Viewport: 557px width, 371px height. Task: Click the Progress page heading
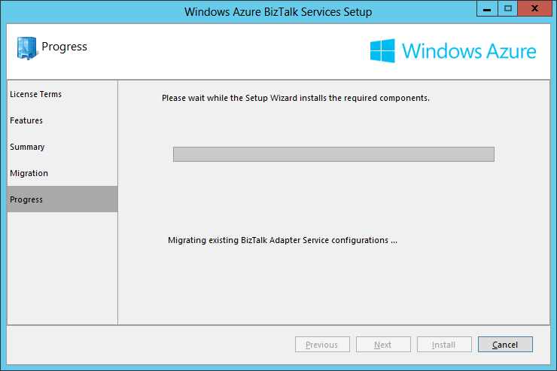tap(64, 47)
